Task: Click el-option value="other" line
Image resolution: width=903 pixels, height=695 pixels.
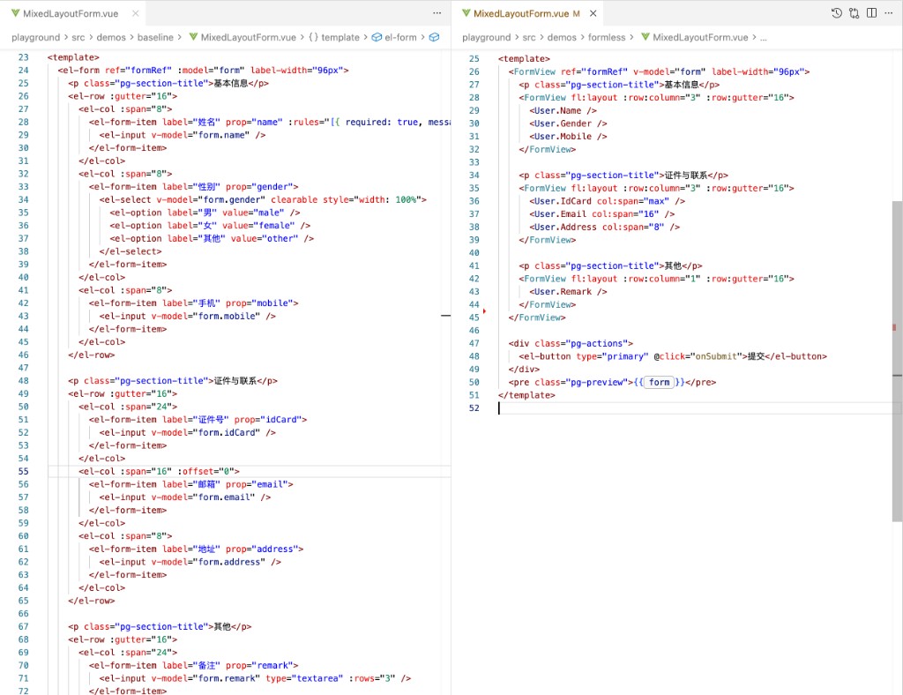Action: click(x=212, y=238)
